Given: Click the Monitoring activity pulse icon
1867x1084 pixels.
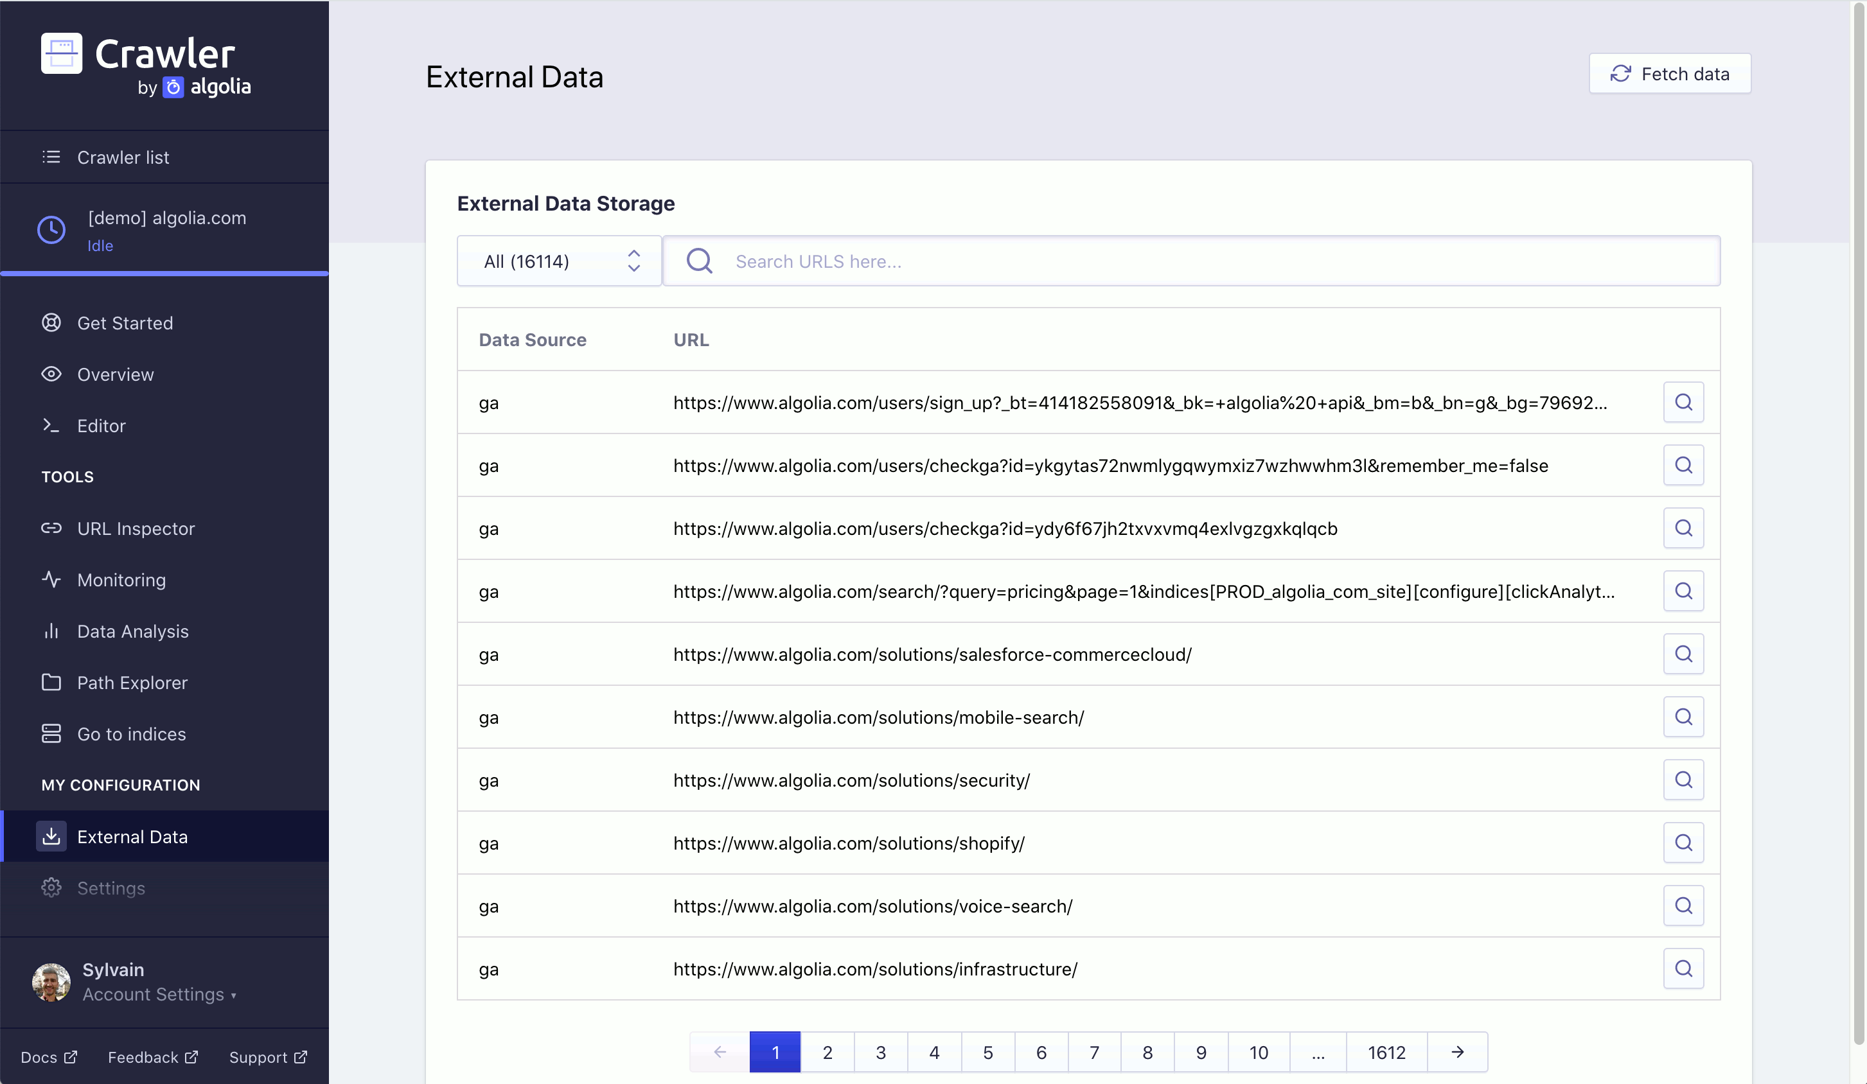Looking at the screenshot, I should pos(51,580).
